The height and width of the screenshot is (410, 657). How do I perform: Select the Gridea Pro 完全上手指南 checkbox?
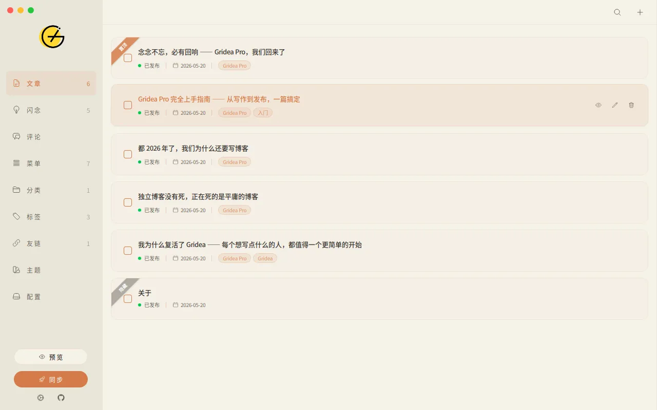(x=128, y=105)
